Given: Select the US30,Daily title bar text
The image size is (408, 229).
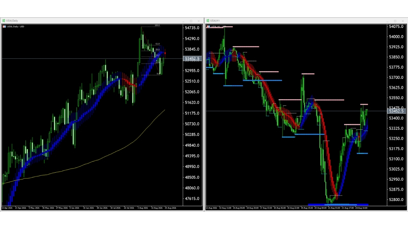Looking at the screenshot, I should click(x=12, y=21).
